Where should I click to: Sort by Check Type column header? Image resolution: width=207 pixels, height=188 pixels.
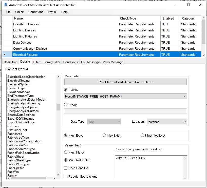(x=139, y=18)
